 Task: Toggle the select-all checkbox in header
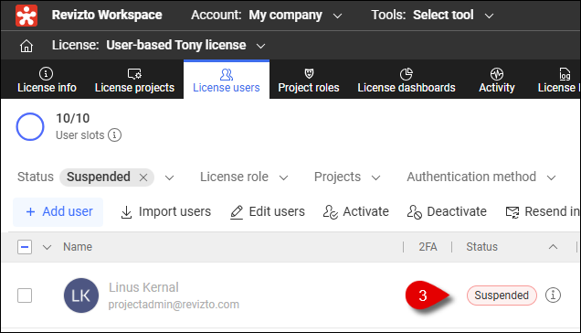coord(25,247)
